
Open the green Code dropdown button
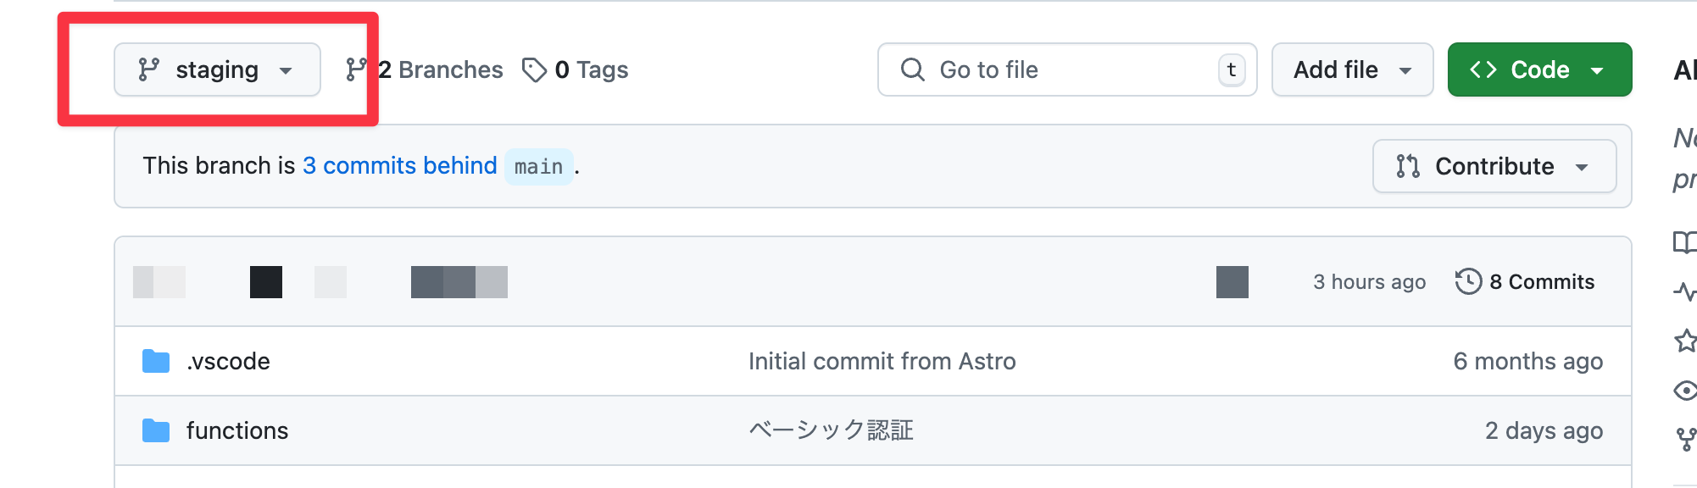[x=1539, y=69]
